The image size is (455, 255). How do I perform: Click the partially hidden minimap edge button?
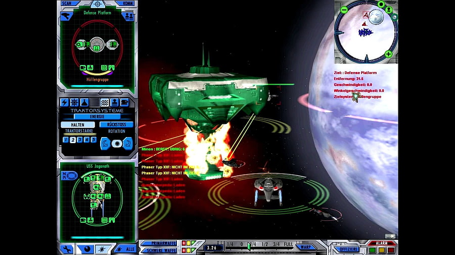click(x=395, y=17)
